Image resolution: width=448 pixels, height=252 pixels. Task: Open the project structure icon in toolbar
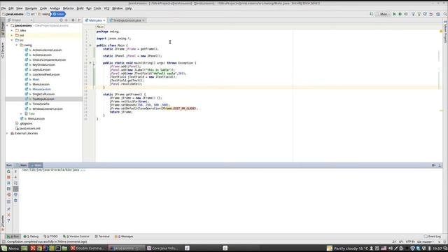point(438,14)
